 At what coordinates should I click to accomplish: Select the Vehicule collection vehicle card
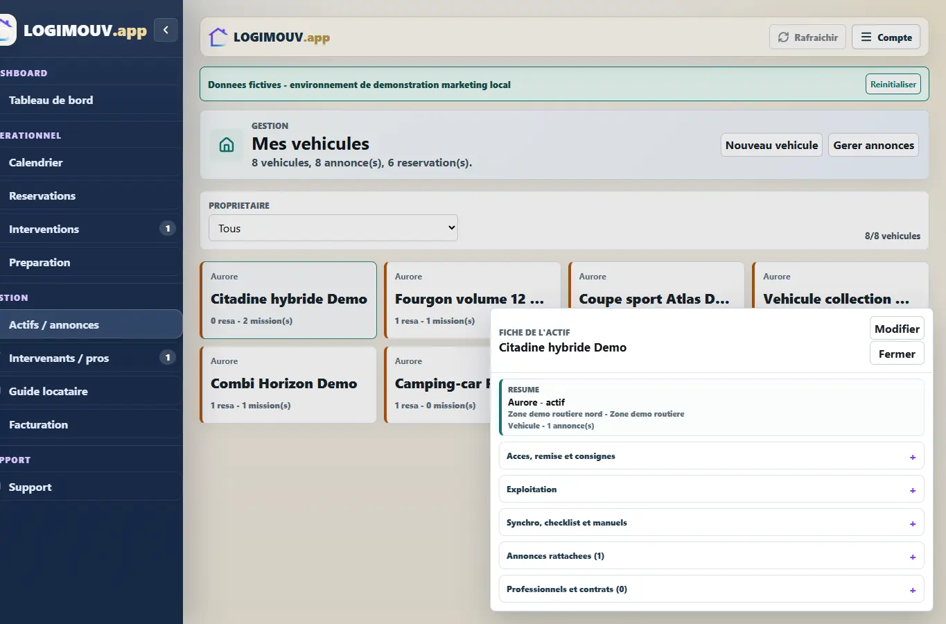point(841,285)
